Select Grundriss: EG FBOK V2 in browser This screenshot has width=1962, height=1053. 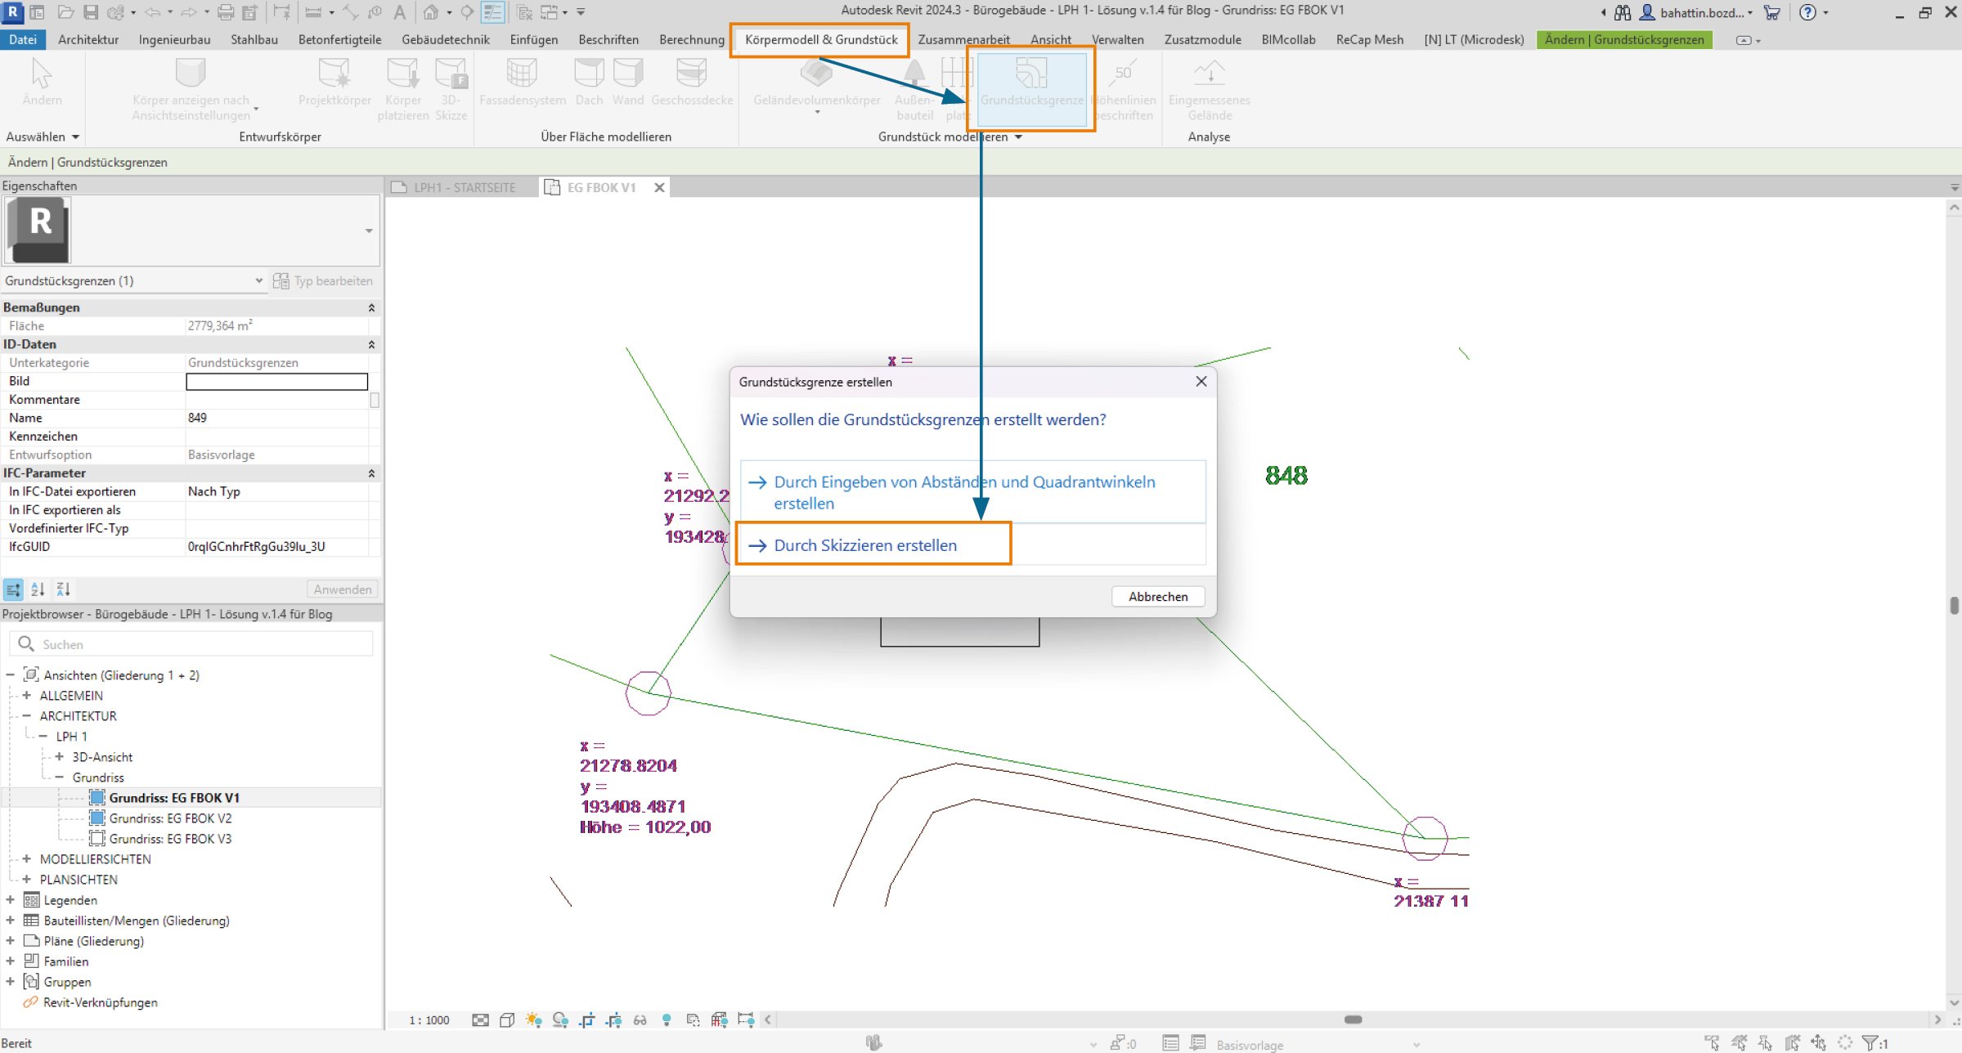tap(170, 818)
